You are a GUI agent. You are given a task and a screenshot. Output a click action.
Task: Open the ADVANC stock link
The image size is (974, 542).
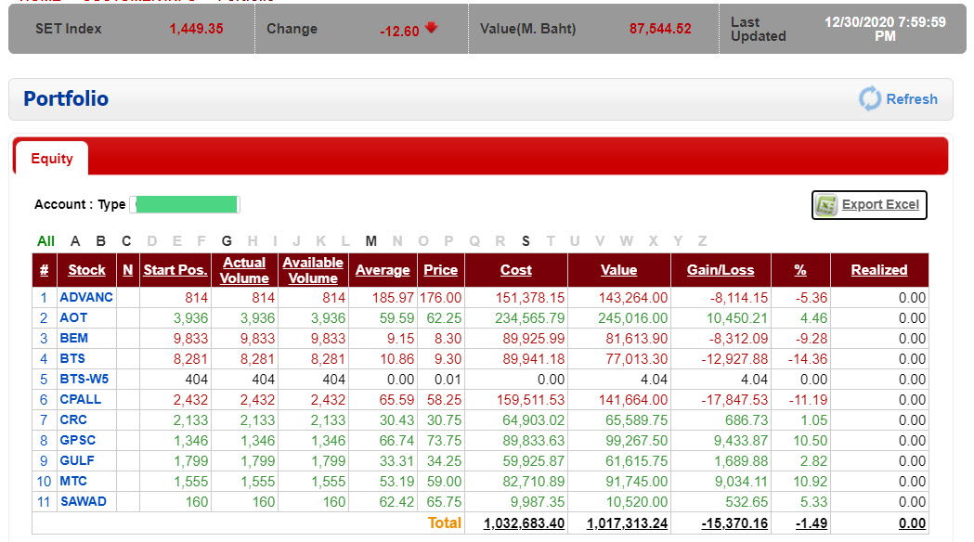[86, 297]
